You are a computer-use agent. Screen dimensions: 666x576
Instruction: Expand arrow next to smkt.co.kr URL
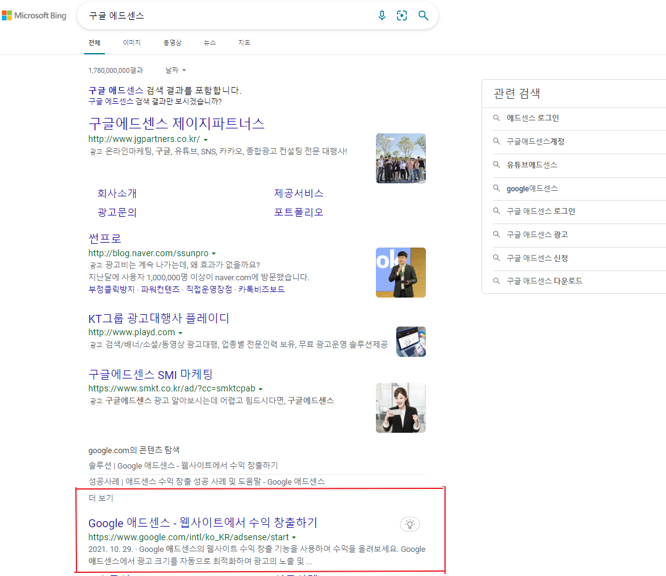[x=260, y=389]
